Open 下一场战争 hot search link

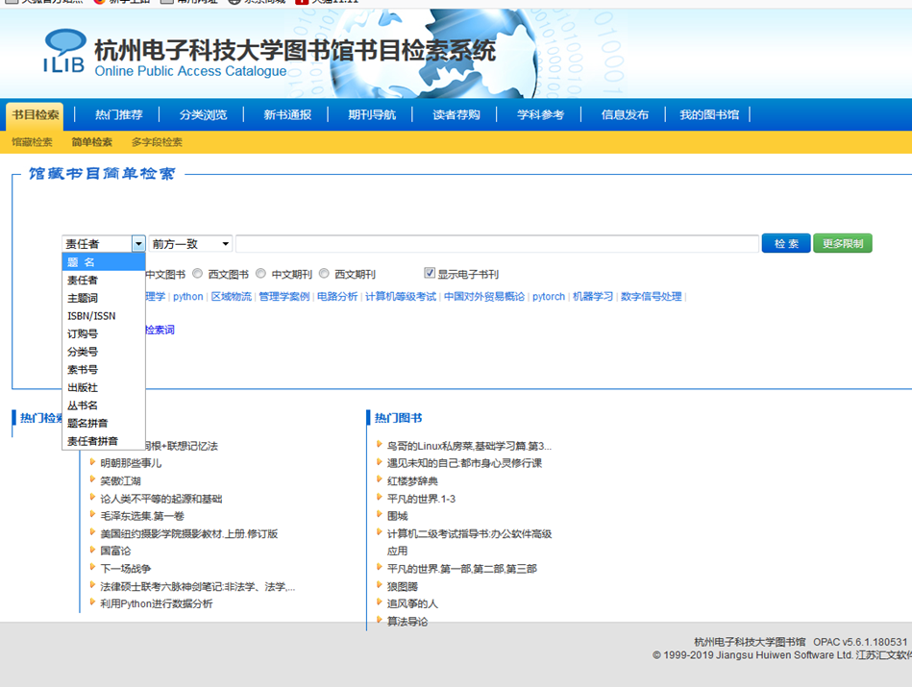click(x=125, y=568)
